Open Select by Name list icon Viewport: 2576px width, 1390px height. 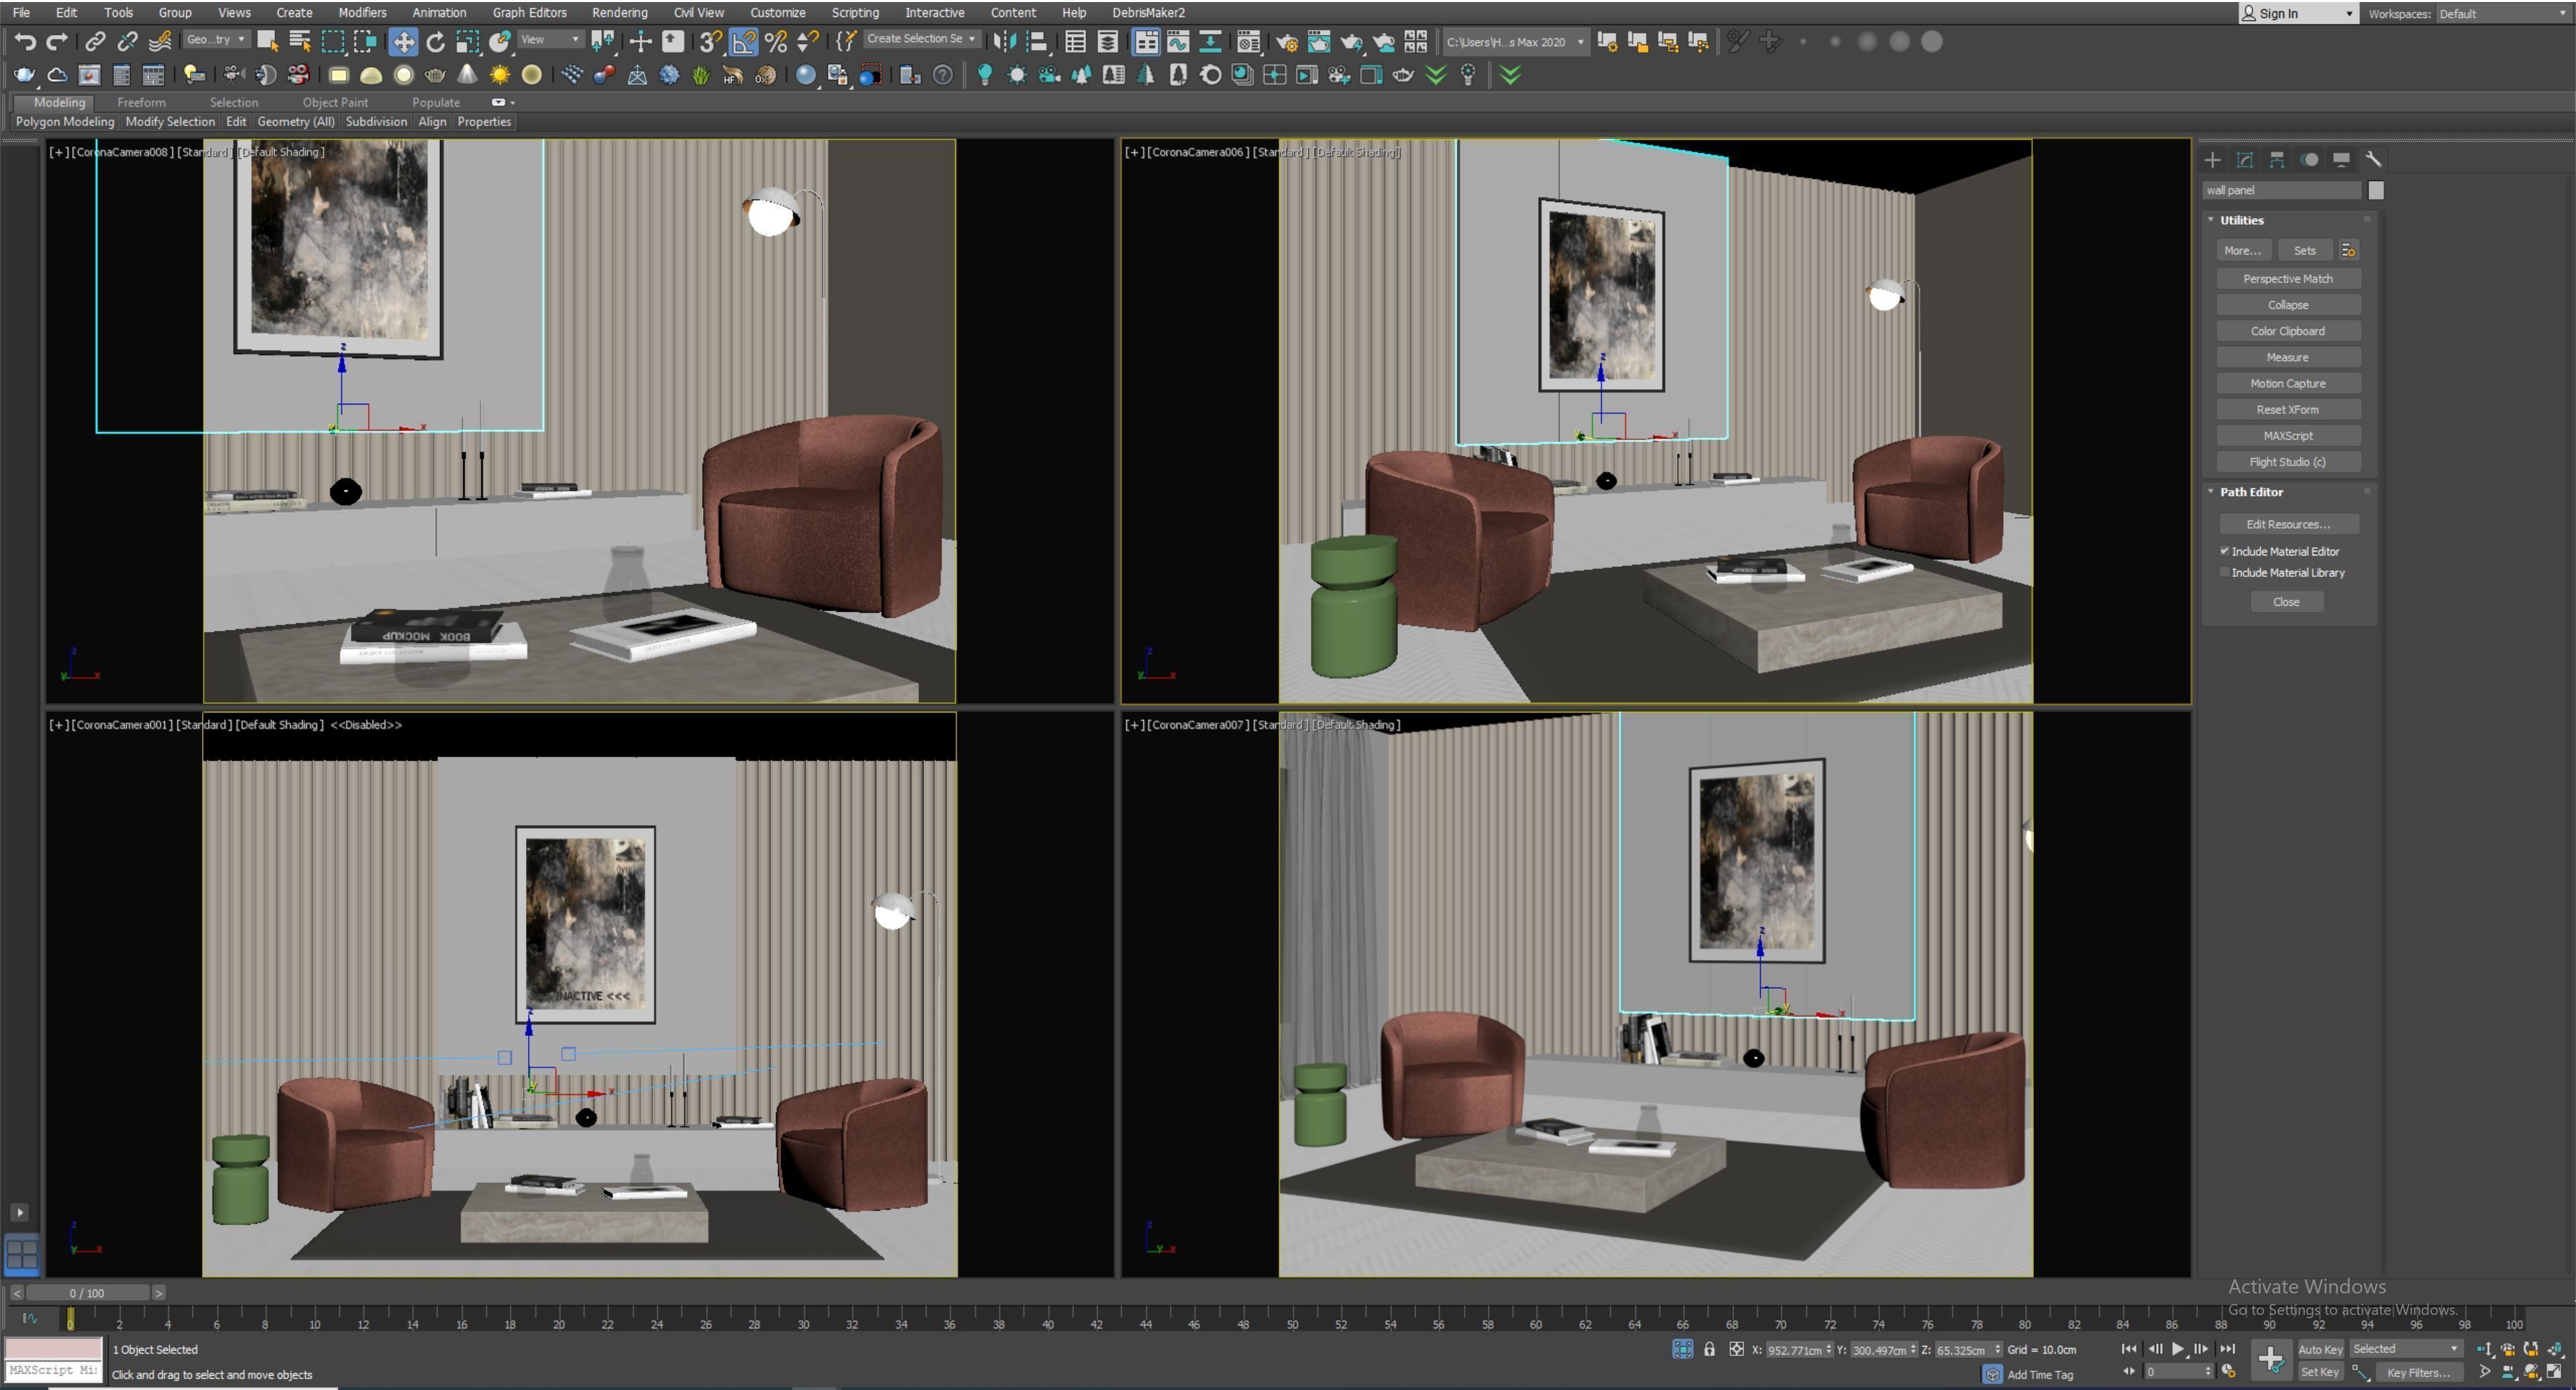click(299, 41)
